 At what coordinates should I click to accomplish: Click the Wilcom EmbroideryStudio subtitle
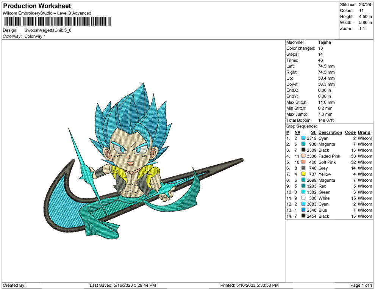click(x=47, y=13)
